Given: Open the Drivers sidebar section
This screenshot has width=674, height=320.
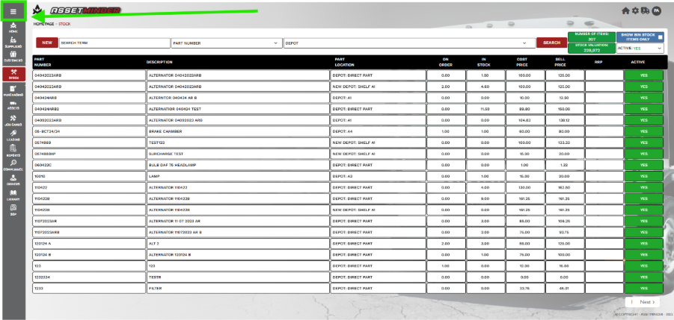Looking at the screenshot, I should 13,180.
